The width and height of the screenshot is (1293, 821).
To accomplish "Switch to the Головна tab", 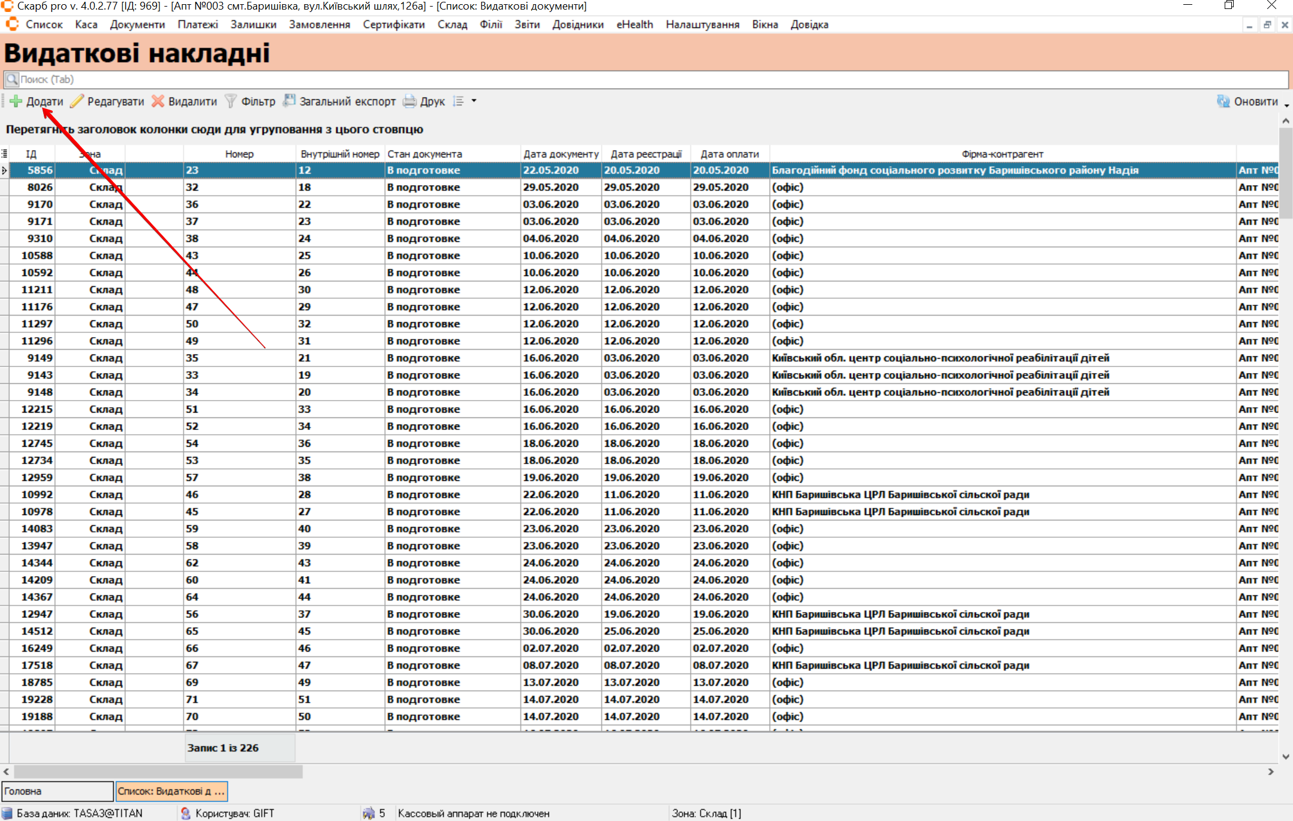I will click(x=57, y=791).
